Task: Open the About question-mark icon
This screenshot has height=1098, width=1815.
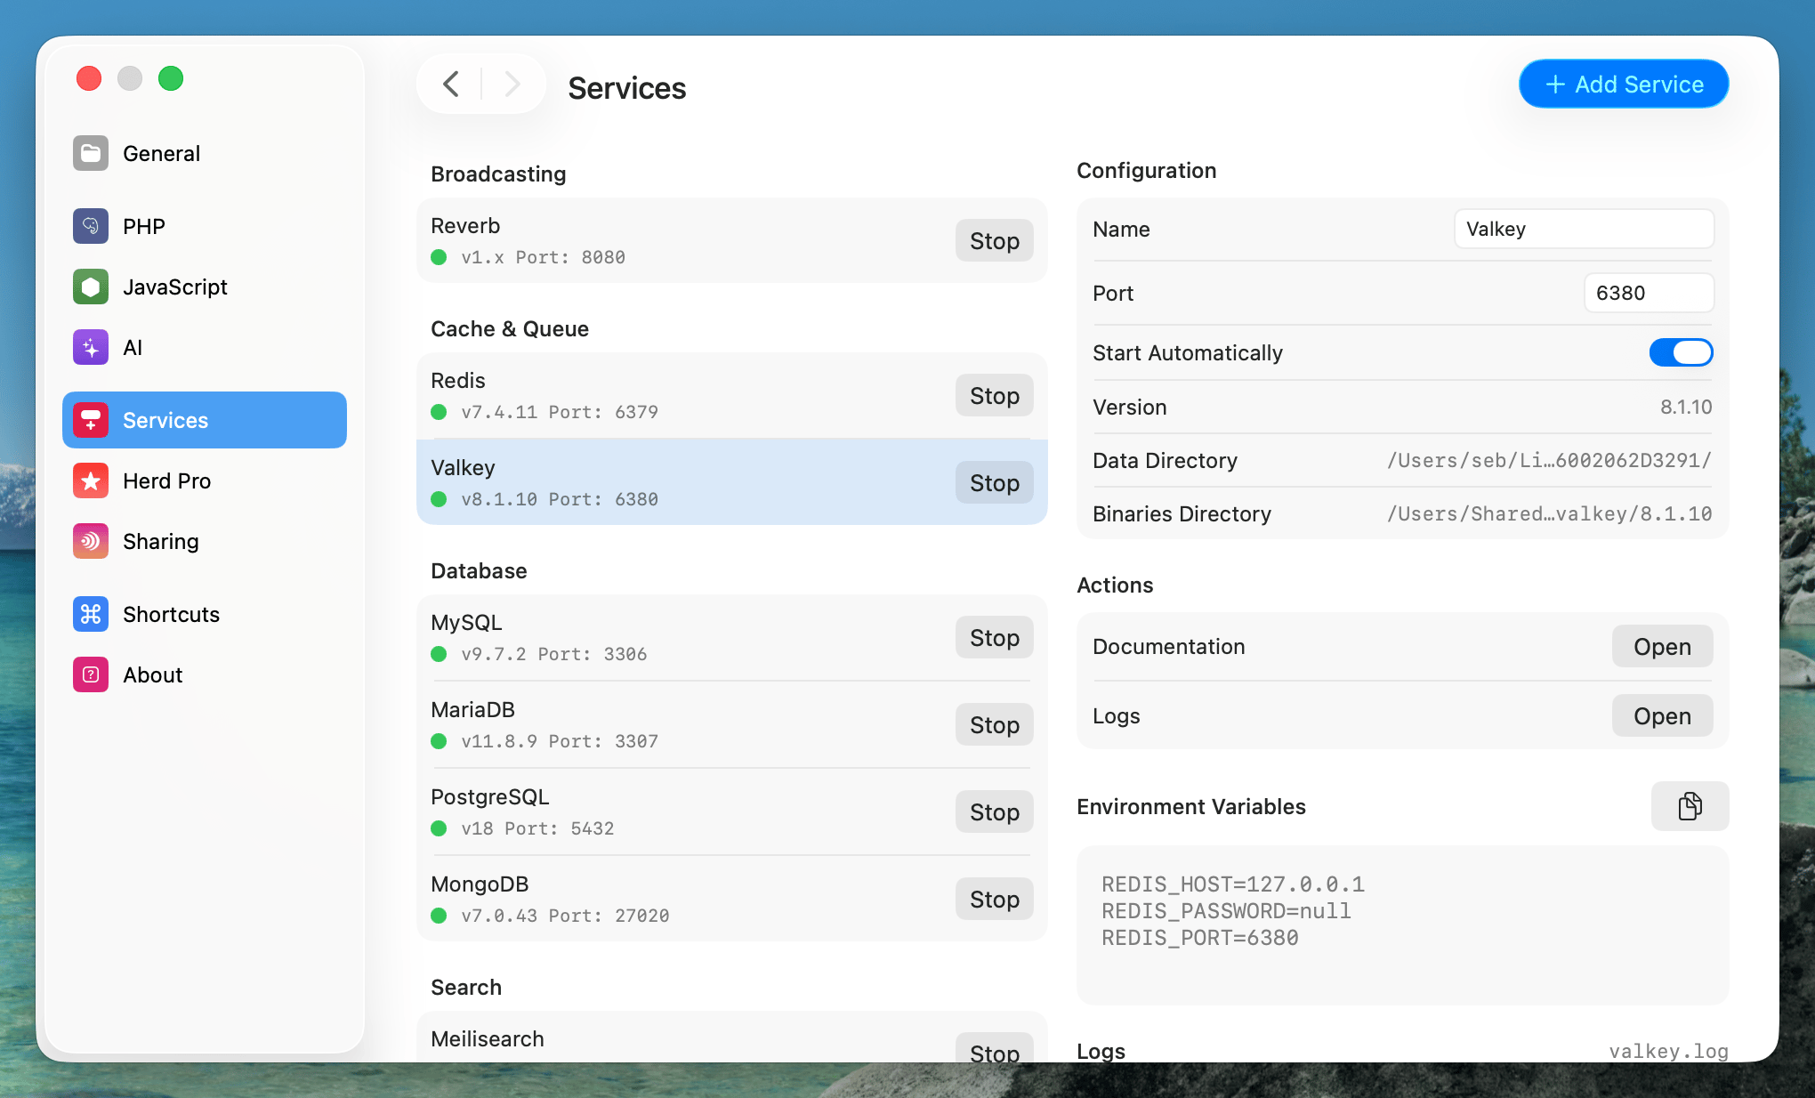Action: pyautogui.click(x=91, y=674)
